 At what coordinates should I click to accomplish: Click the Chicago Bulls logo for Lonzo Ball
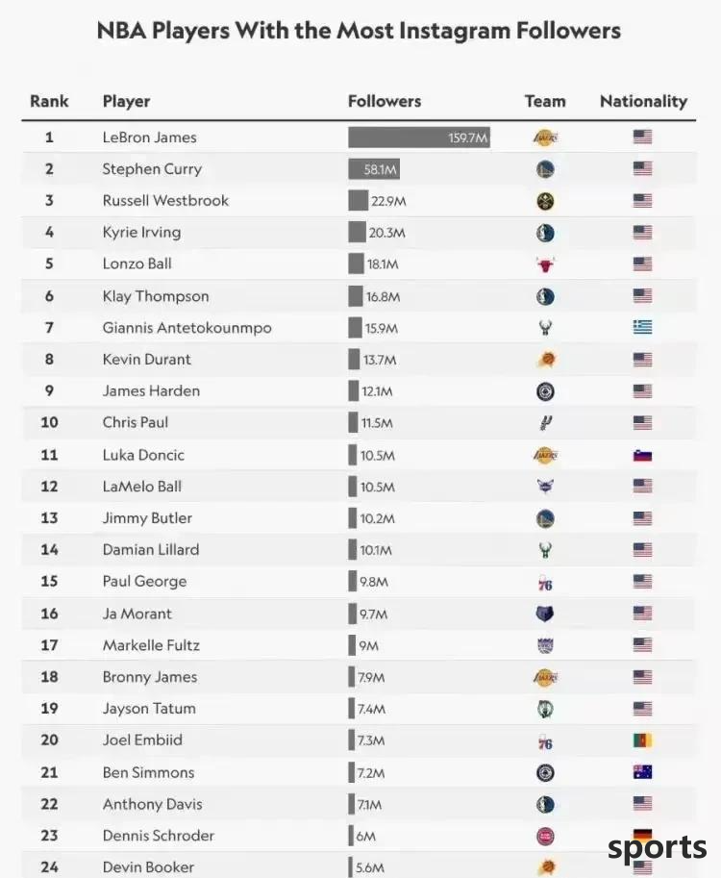tap(545, 264)
